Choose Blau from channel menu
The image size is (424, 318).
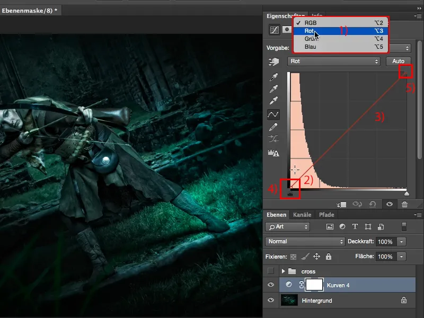[341, 47]
